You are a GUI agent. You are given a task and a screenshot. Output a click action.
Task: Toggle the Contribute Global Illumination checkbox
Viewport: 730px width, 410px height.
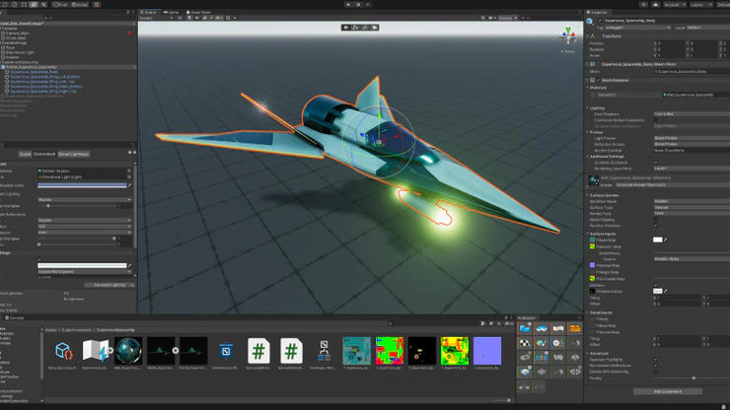[x=656, y=119]
